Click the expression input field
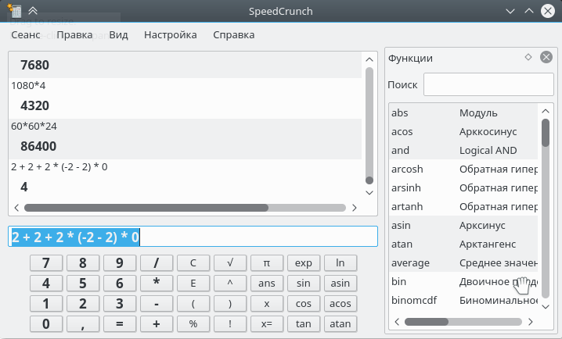This screenshot has height=339, width=562. pos(193,237)
